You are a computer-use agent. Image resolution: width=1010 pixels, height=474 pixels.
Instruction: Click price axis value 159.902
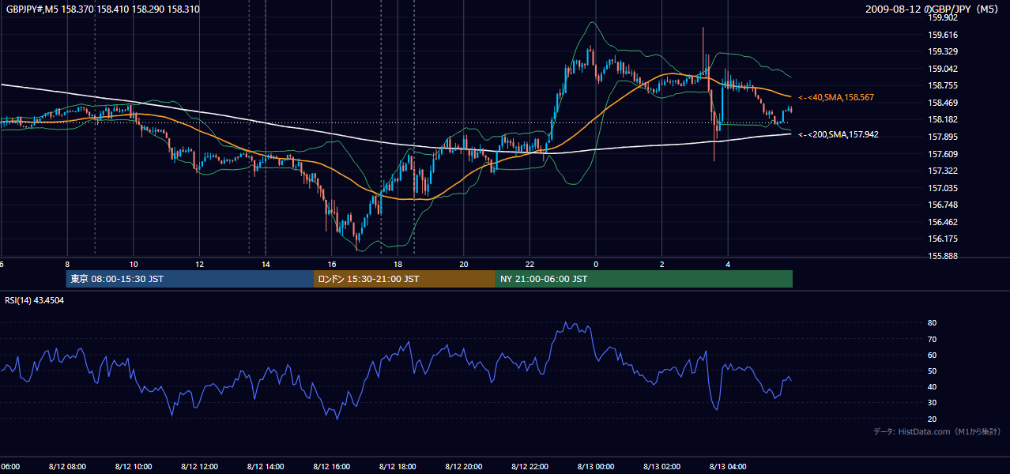(x=944, y=17)
